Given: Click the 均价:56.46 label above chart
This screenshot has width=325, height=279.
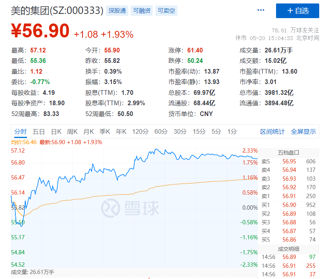Looking at the screenshot, I should click(x=24, y=142).
